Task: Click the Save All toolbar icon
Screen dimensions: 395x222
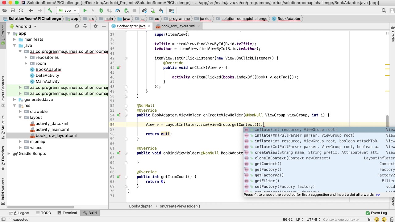Action: [x=13, y=10]
